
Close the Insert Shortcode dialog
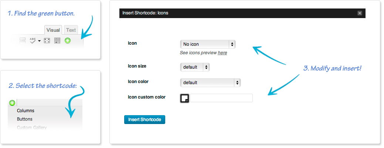tap(360, 13)
